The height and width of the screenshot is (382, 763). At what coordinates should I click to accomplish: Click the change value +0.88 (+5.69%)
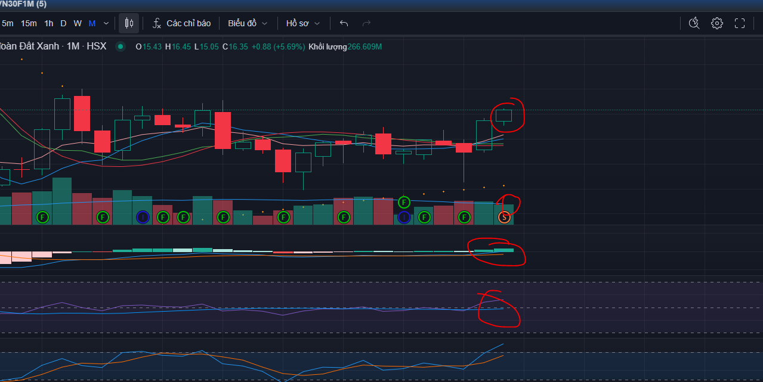[278, 46]
